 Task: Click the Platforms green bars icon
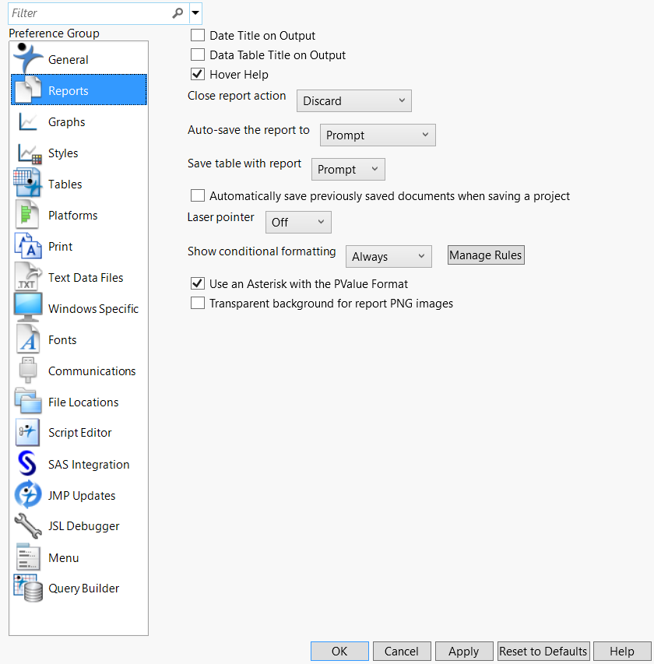pyautogui.click(x=27, y=214)
